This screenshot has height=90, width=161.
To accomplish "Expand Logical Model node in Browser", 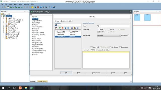I will [4, 18].
